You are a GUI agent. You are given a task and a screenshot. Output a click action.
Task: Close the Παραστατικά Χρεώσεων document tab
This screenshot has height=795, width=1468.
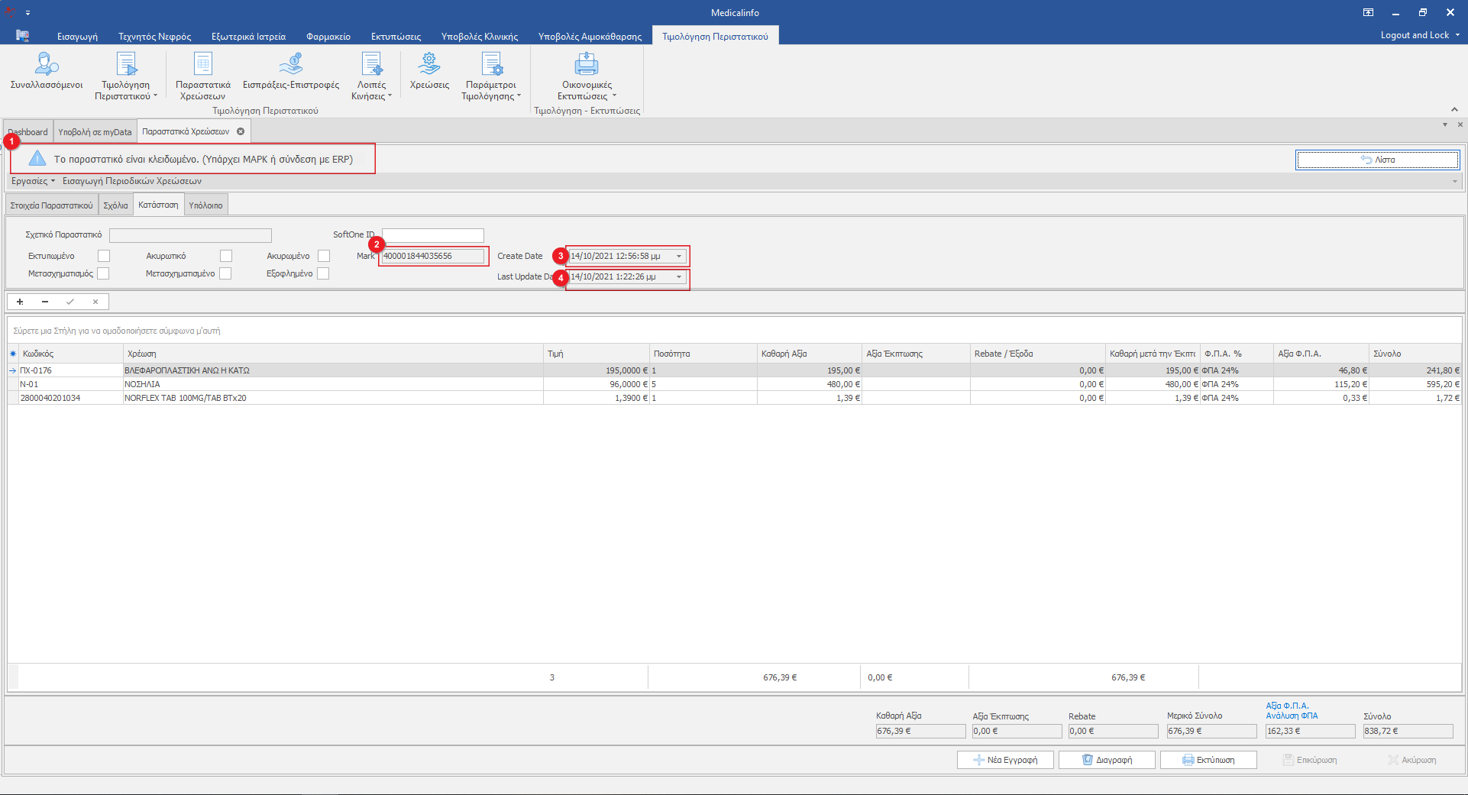coord(241,131)
